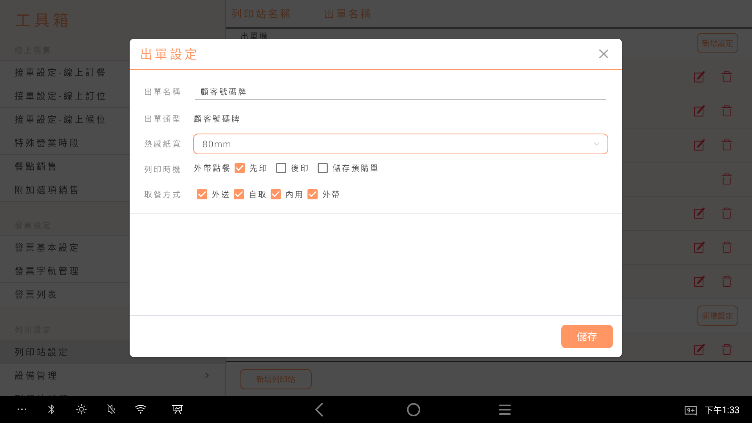Screen dimensions: 752x423
Task: Tap the screen cast presentation icon
Action: [178, 410]
